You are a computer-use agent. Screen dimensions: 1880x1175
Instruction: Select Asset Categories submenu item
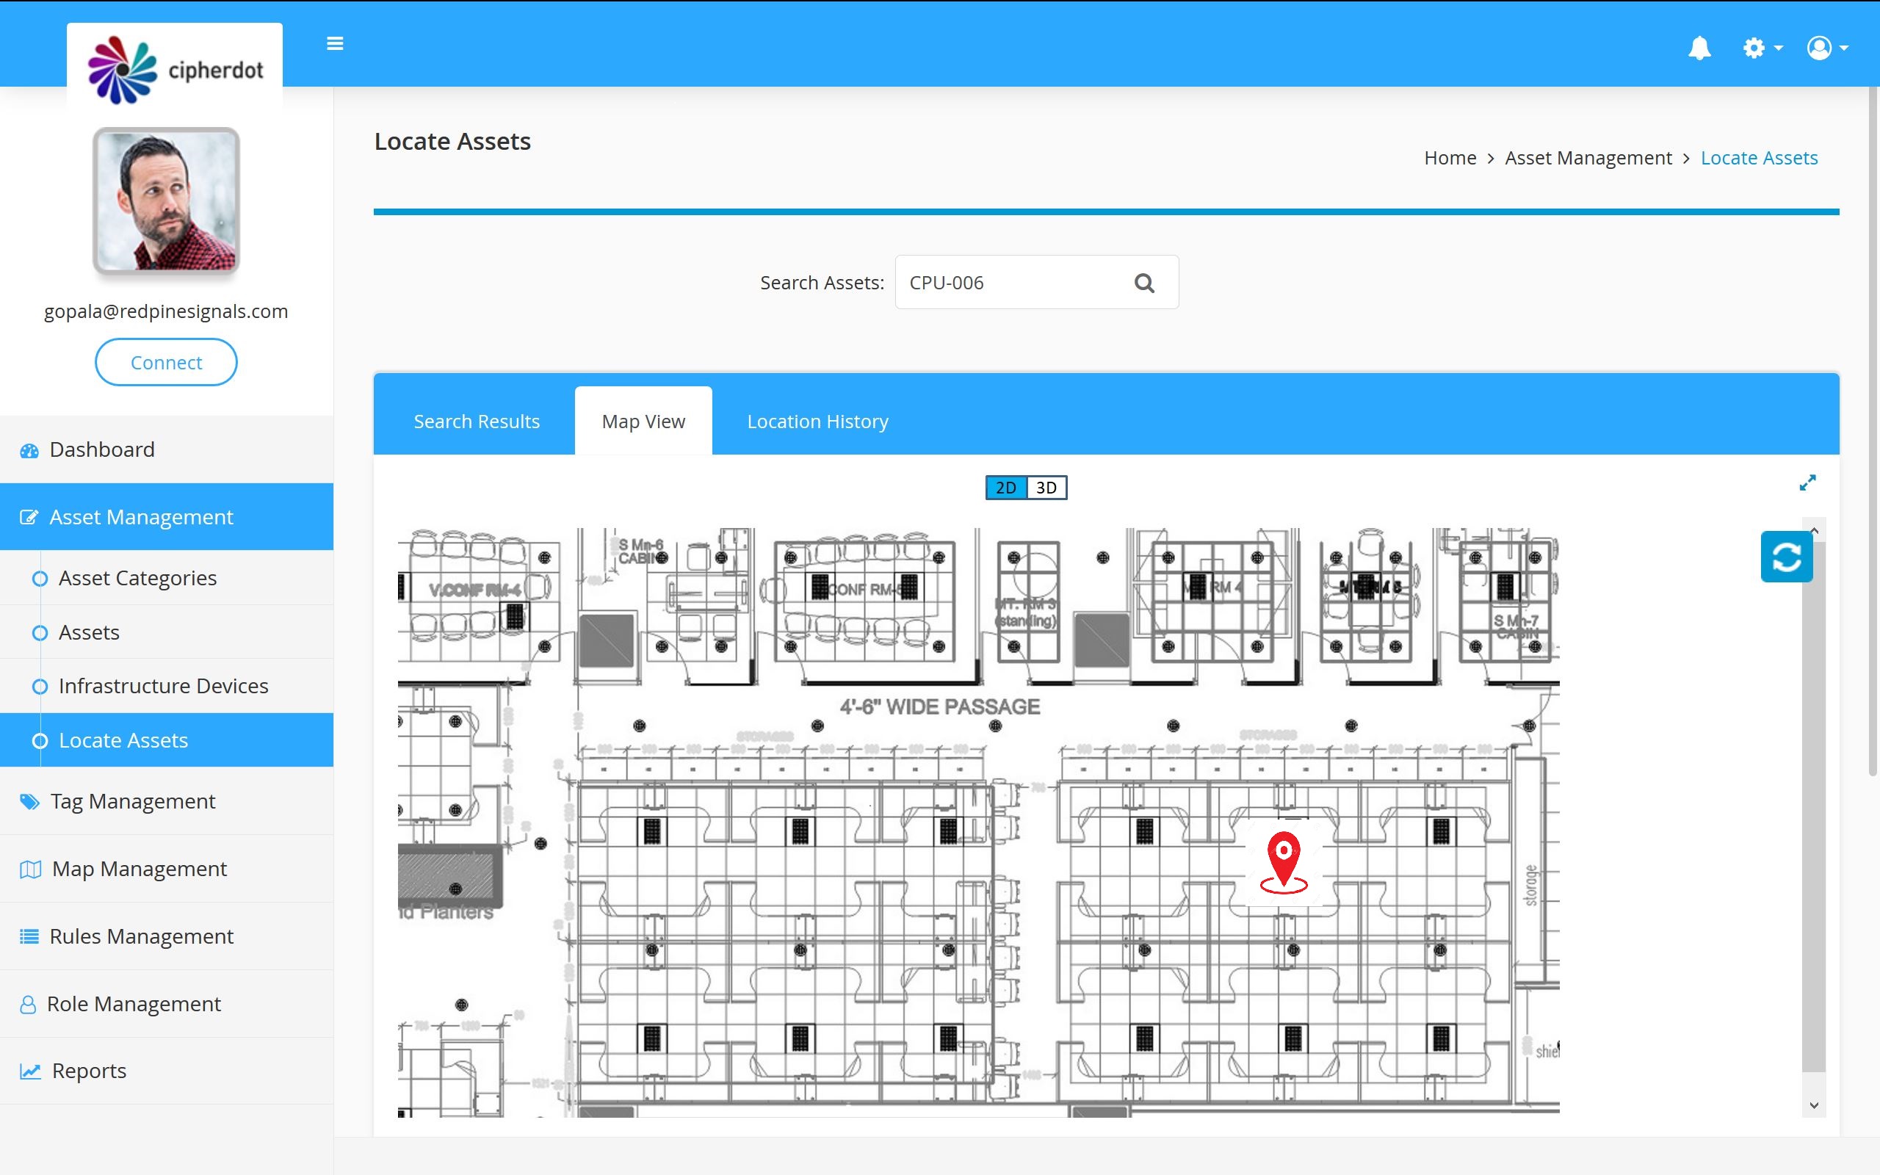click(137, 578)
